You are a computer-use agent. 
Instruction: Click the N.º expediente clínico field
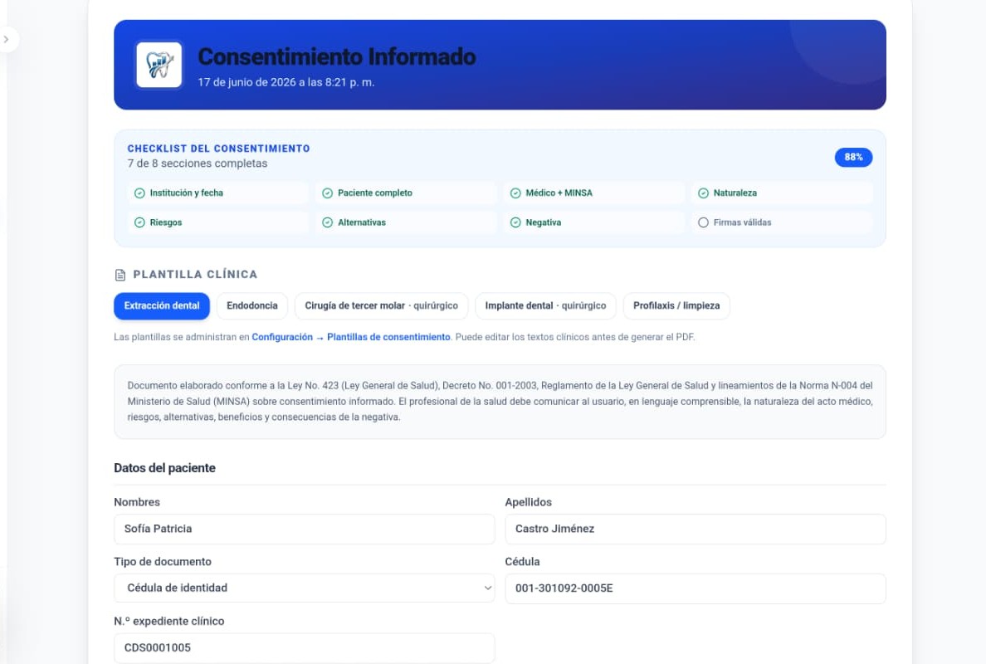point(305,647)
